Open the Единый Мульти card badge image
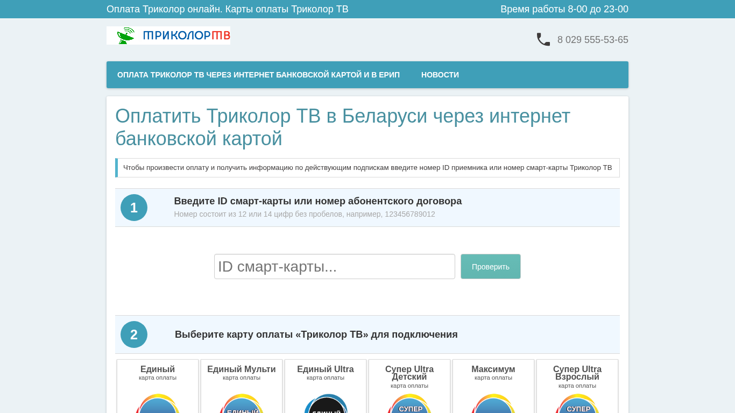Image resolution: width=735 pixels, height=413 pixels. coord(242,403)
